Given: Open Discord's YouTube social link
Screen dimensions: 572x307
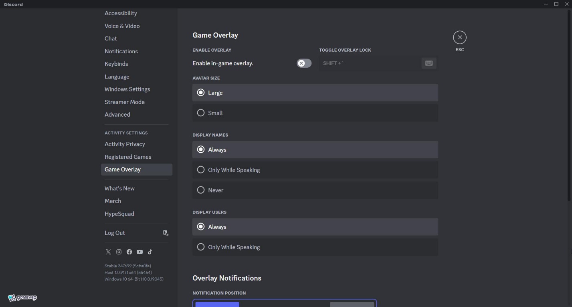Looking at the screenshot, I should [x=139, y=252].
